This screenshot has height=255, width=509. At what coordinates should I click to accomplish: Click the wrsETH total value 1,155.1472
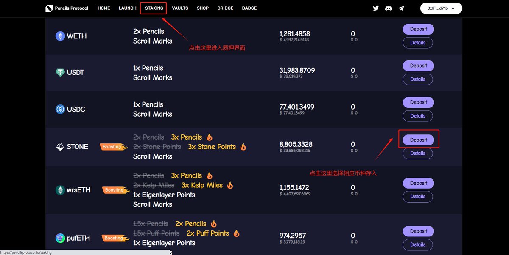click(x=294, y=187)
